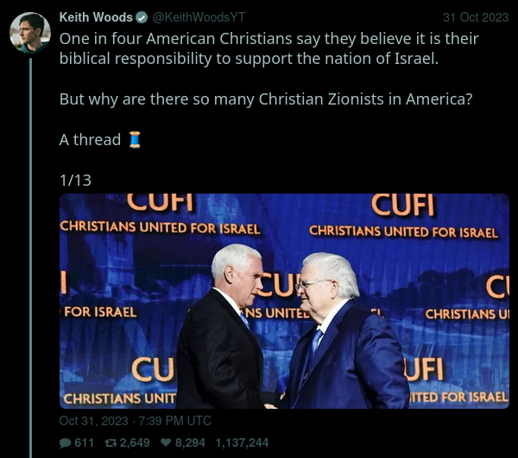This screenshot has height=458, width=518.
Task: Click the 1/13 thread counter text
Action: pos(75,181)
